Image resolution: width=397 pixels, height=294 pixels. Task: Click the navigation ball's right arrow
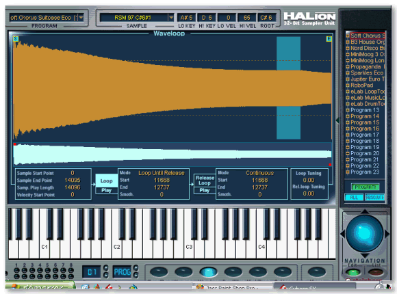pos(387,234)
